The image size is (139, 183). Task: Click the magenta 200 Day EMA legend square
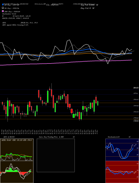click(3, 11)
